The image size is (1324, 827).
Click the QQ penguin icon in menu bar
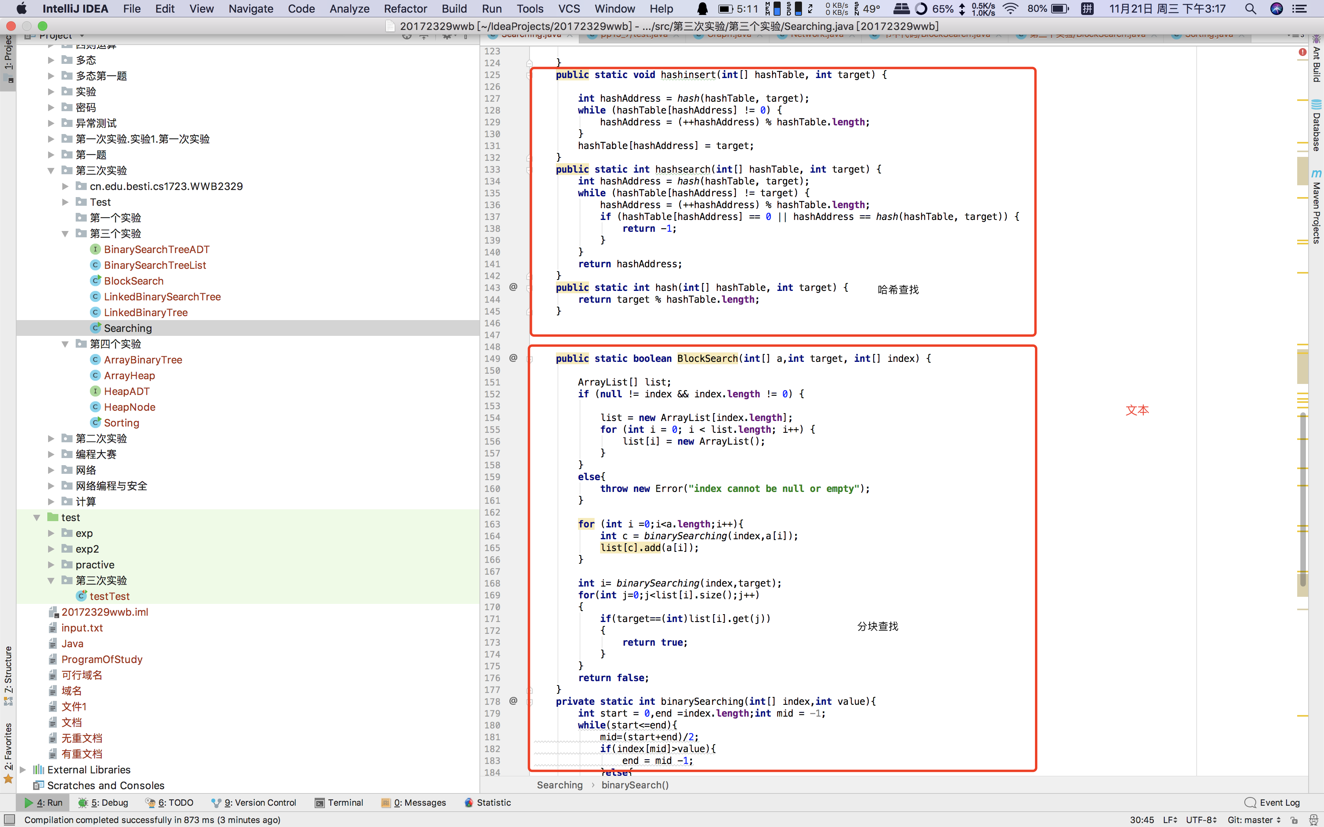[x=703, y=9]
